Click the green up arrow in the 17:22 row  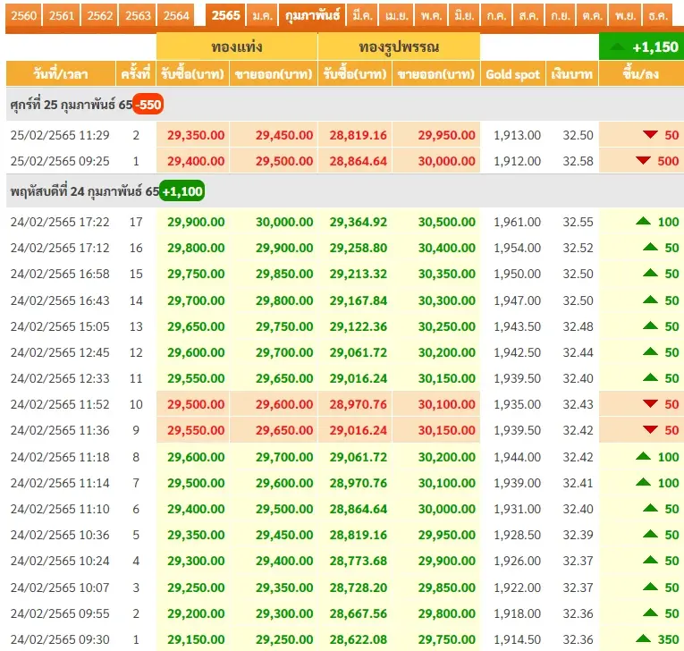tap(643, 221)
